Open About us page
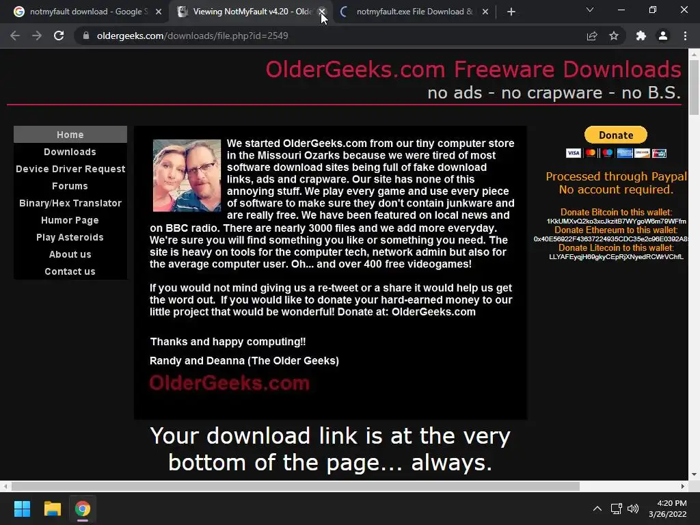700x525 pixels. [70, 254]
